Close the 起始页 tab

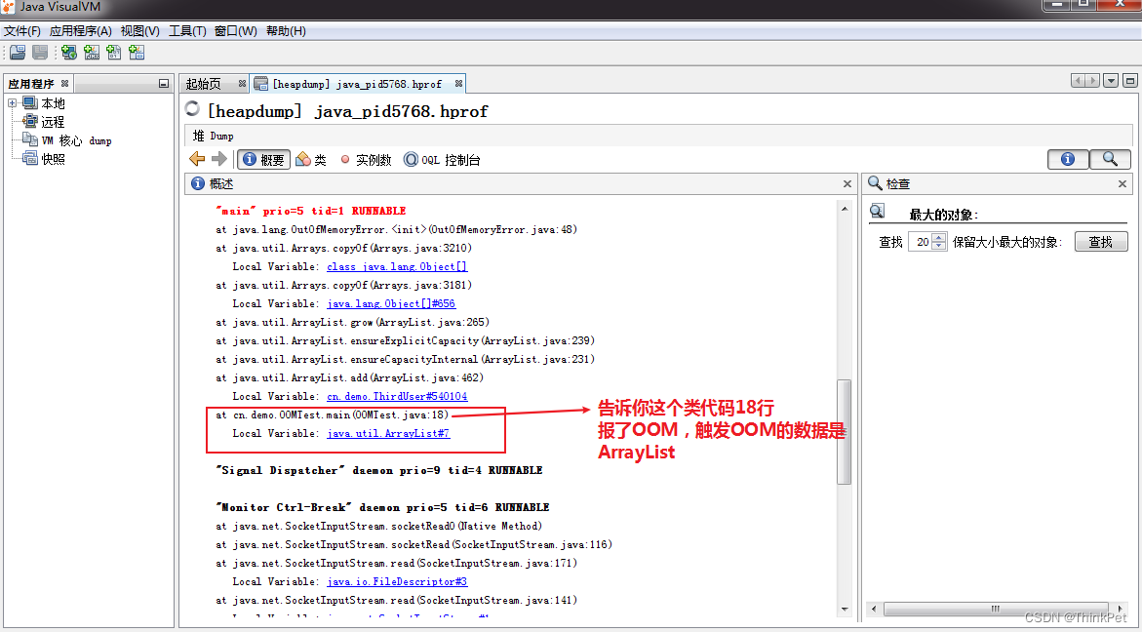click(242, 84)
